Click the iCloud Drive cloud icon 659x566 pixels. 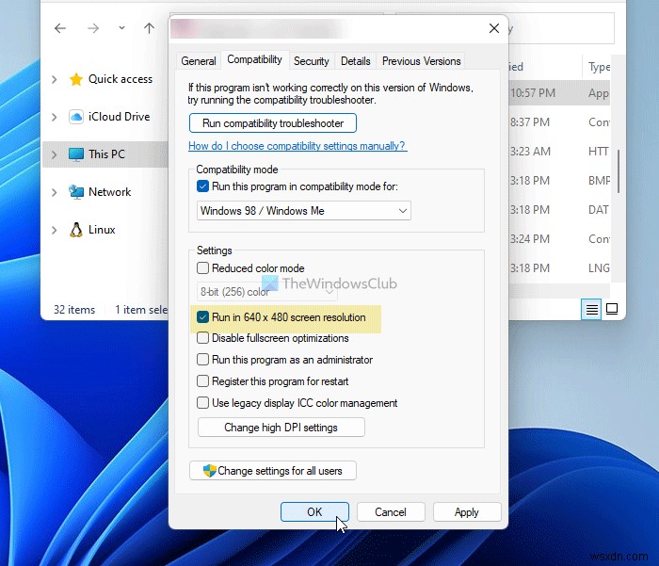[x=75, y=117]
